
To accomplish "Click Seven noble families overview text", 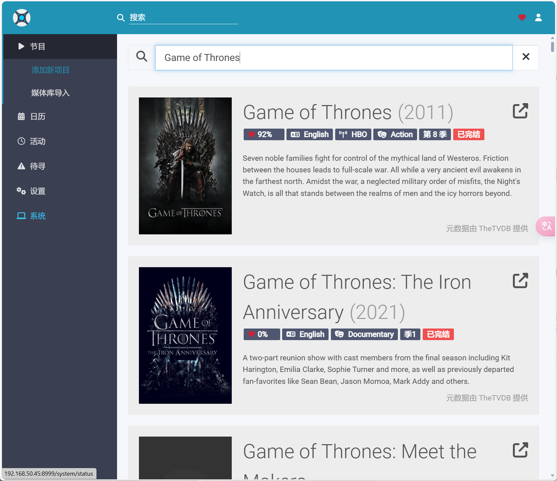I will pyautogui.click(x=382, y=176).
